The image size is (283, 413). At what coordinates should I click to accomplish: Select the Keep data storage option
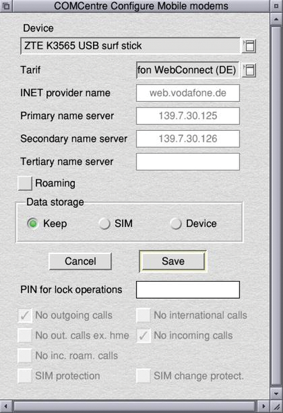(x=32, y=224)
